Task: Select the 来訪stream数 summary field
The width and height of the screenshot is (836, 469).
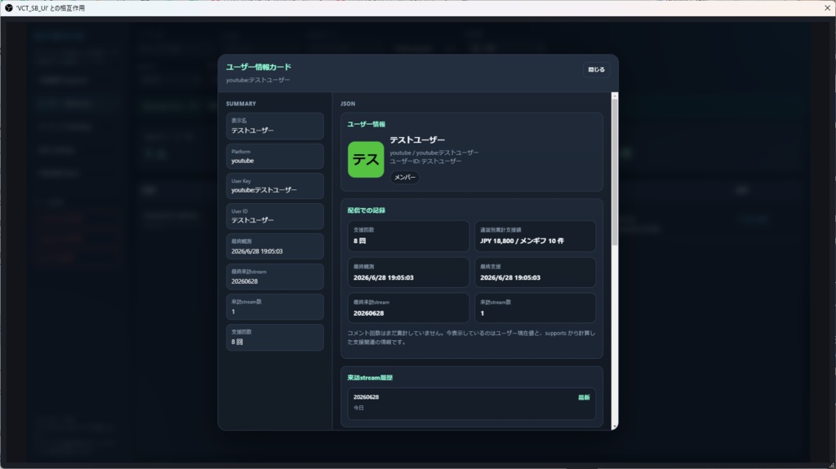Action: 274,307
